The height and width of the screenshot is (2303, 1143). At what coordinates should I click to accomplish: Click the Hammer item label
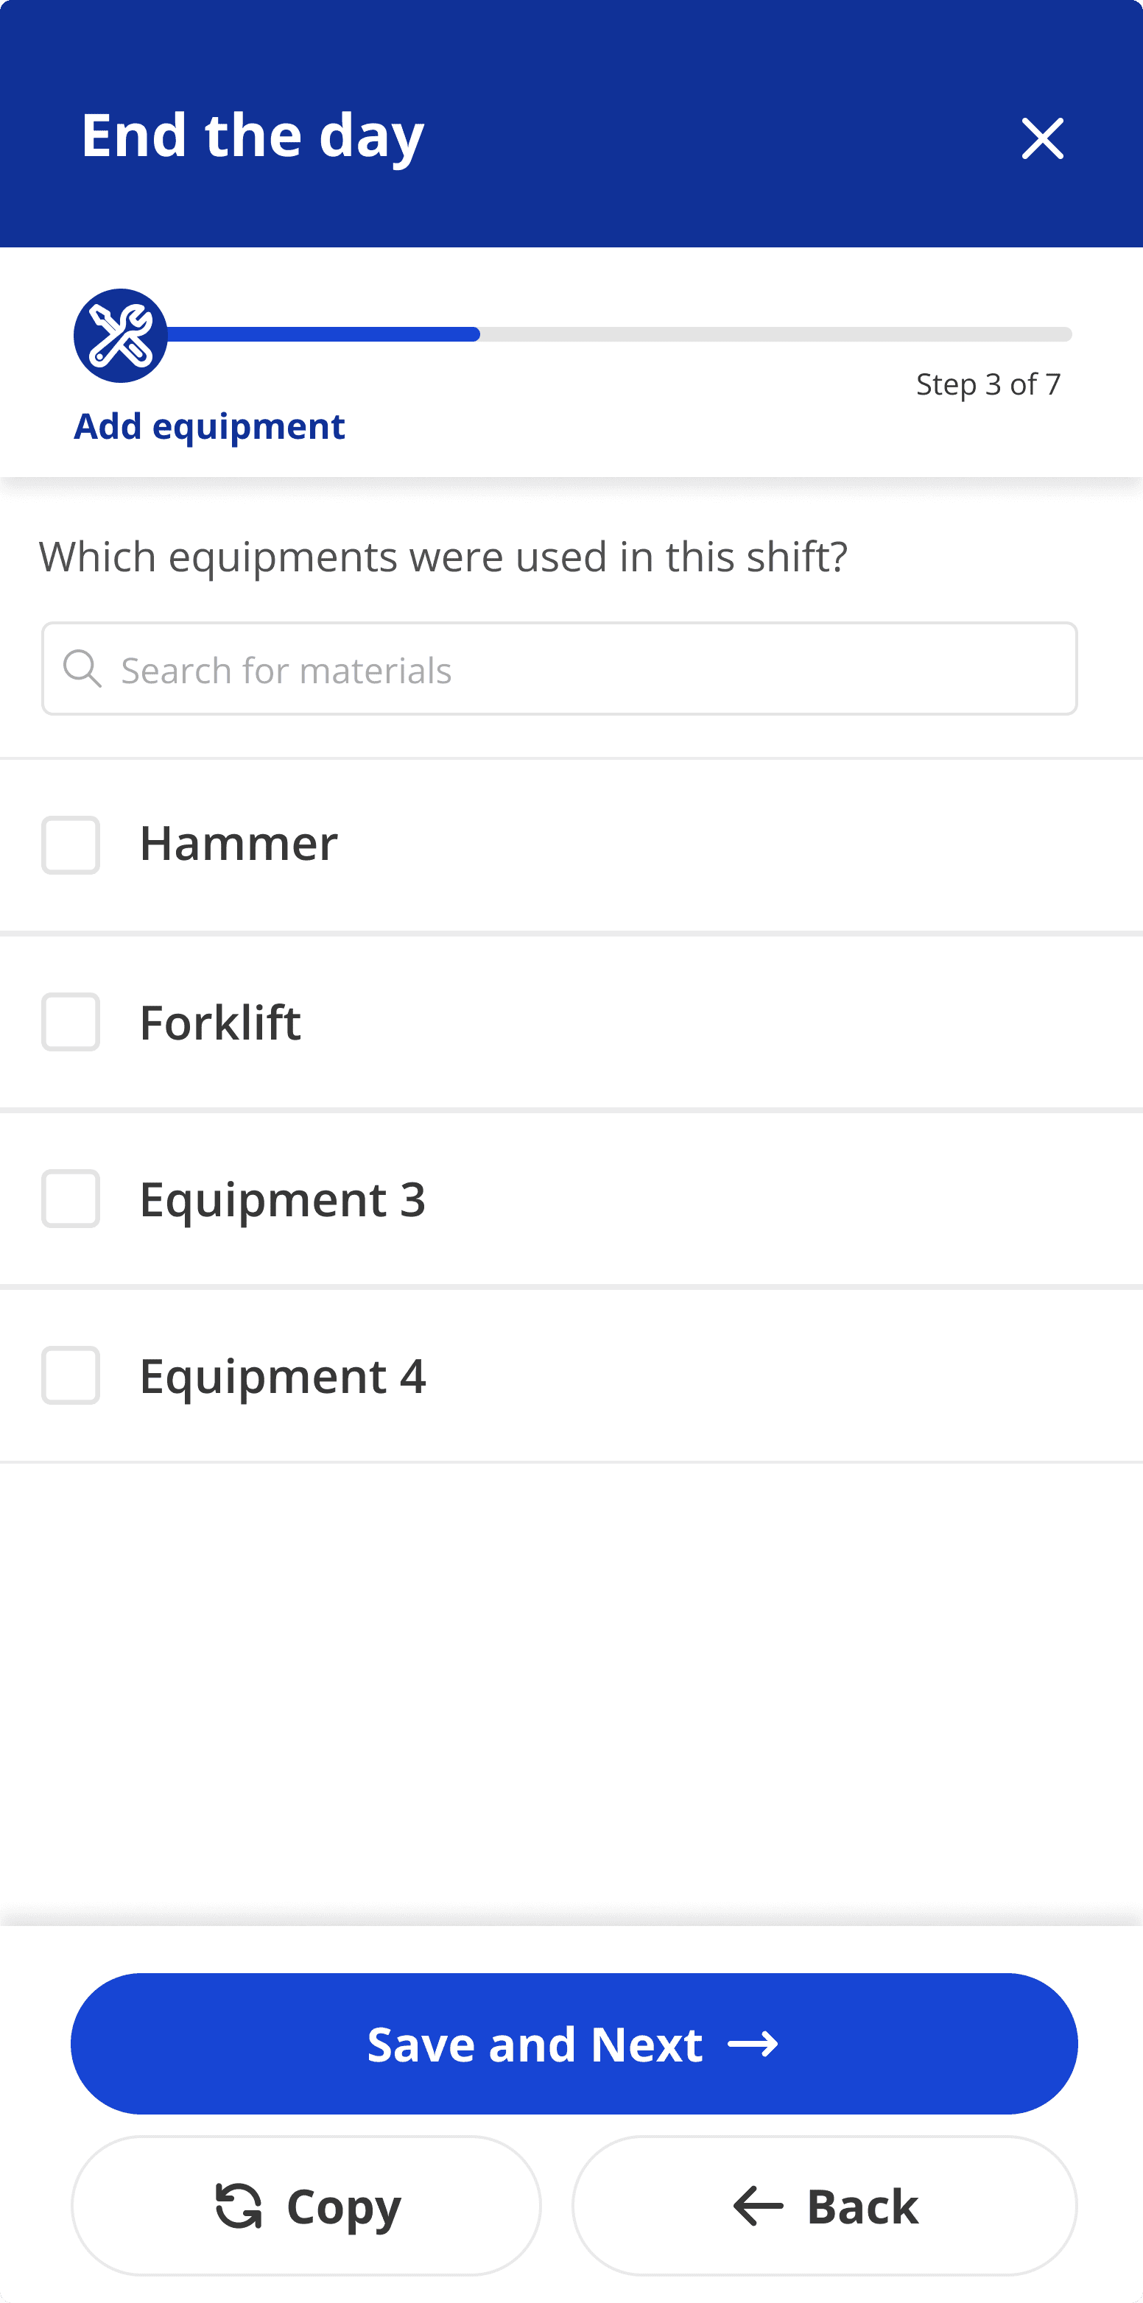(239, 843)
